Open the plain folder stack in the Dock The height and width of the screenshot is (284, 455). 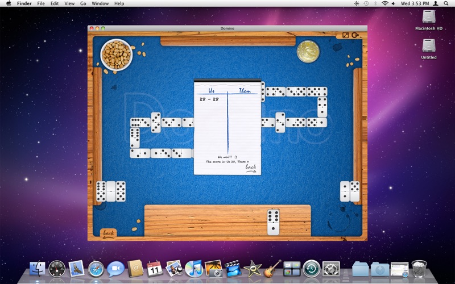click(361, 269)
